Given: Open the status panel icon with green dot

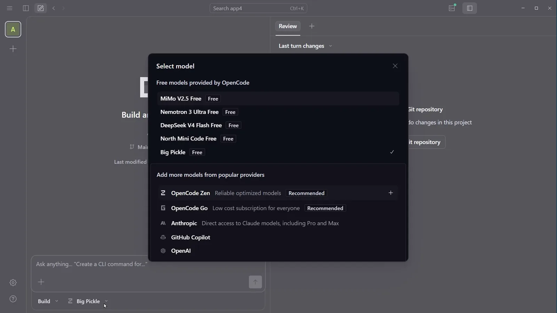Looking at the screenshot, I should click(452, 8).
